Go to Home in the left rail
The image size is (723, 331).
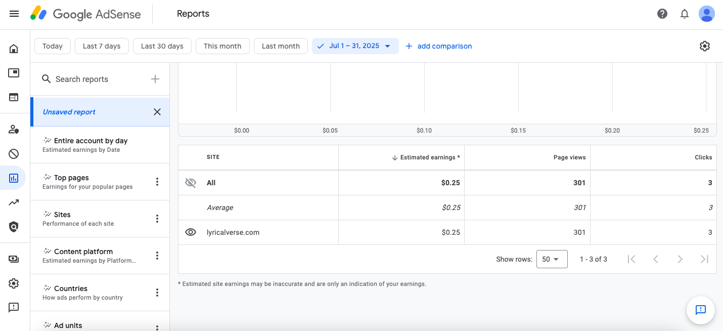pos(14,49)
